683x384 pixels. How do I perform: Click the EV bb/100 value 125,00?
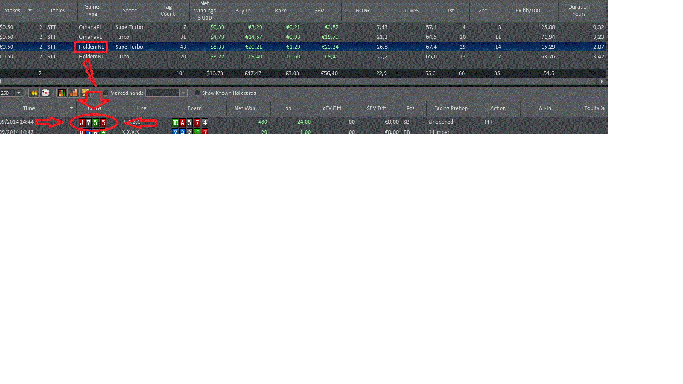pyautogui.click(x=546, y=27)
